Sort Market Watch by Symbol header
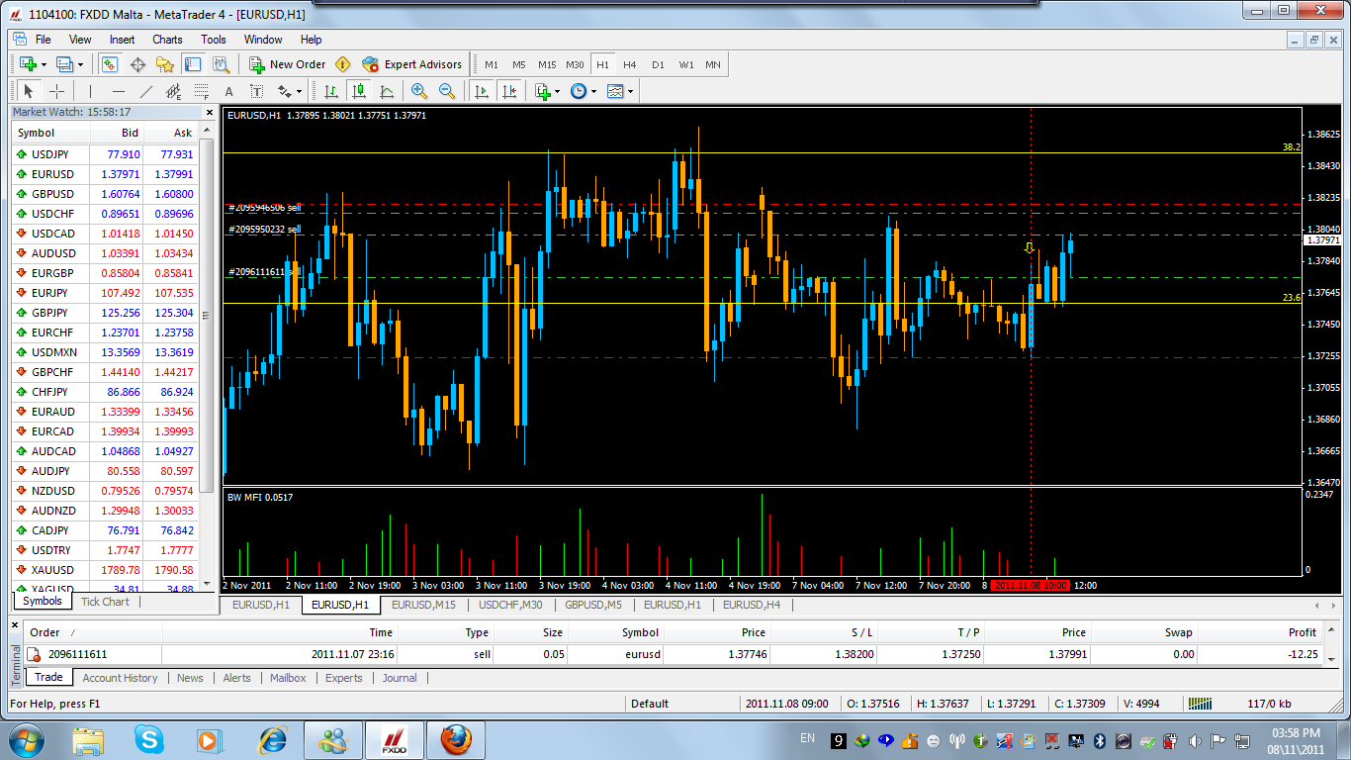 click(50, 133)
